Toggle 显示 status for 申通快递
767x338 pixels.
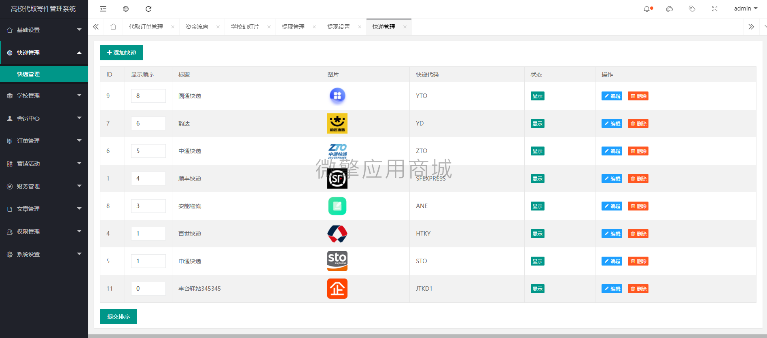pyautogui.click(x=538, y=261)
